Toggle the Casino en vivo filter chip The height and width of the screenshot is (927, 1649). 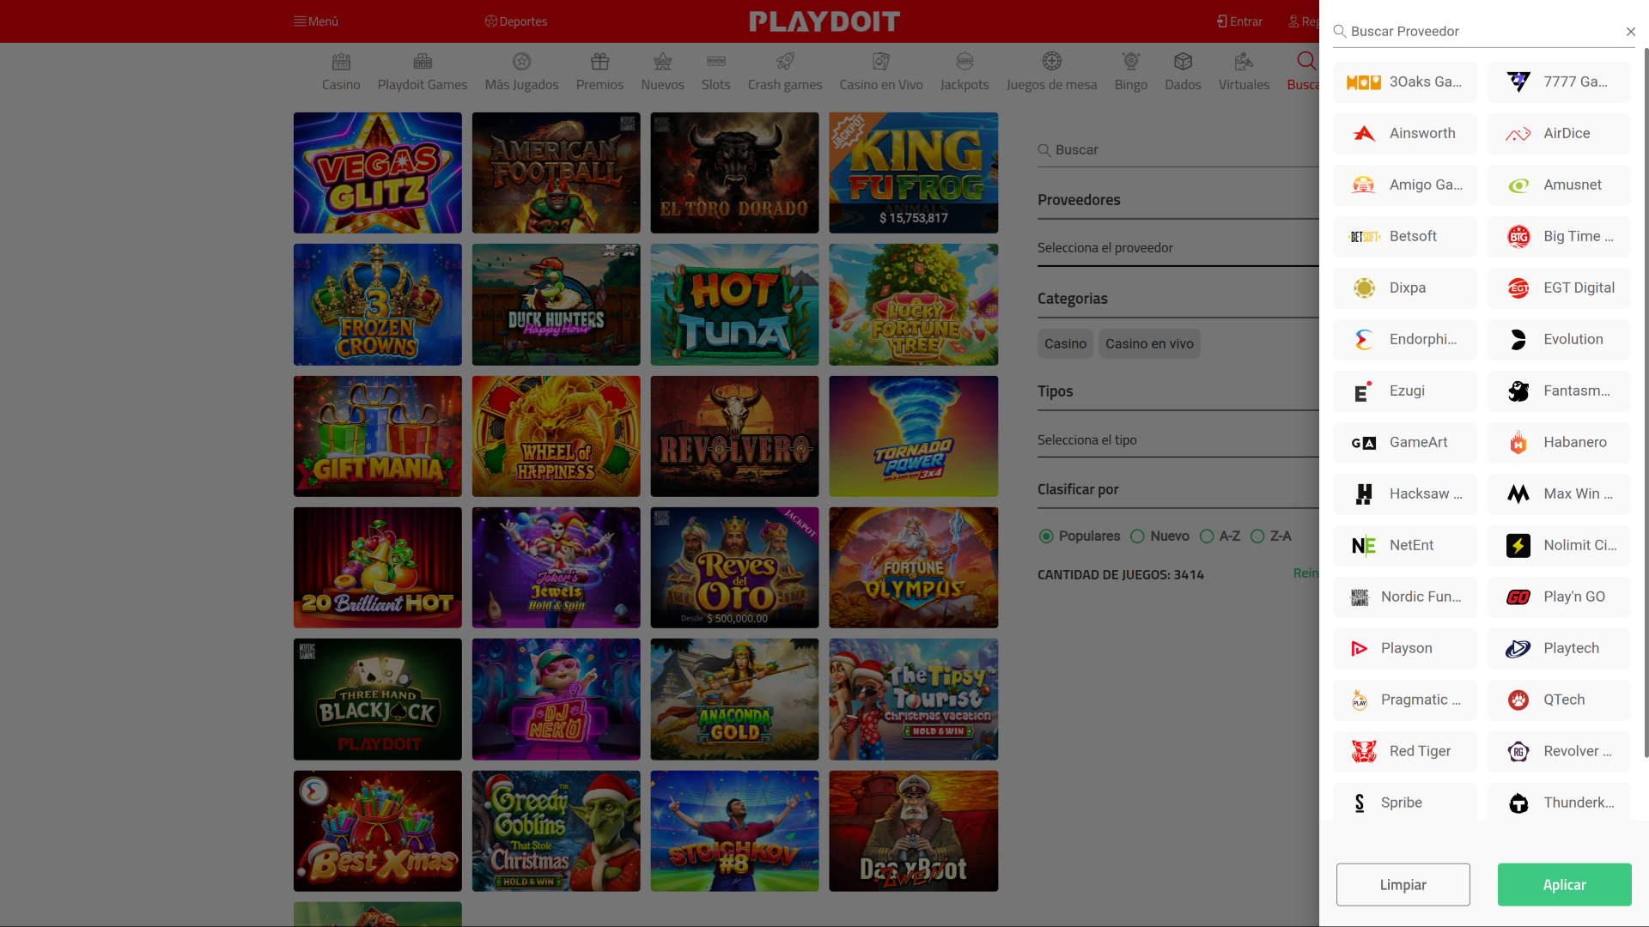tap(1149, 343)
